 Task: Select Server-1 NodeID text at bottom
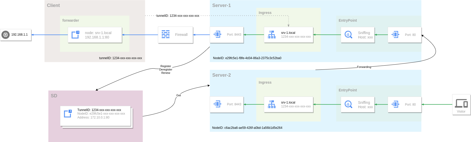[x=247, y=58]
